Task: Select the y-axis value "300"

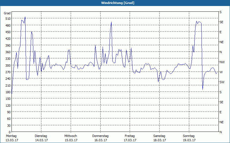Action: 8,65
